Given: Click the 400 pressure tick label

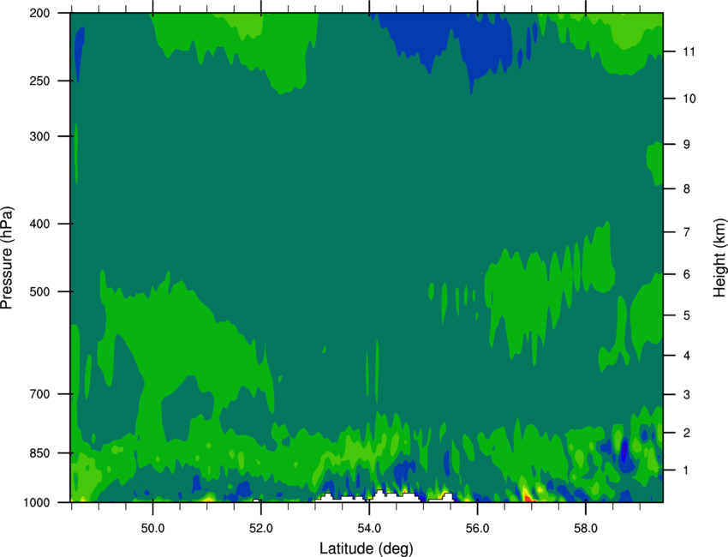Looking at the screenshot, I should 39,224.
